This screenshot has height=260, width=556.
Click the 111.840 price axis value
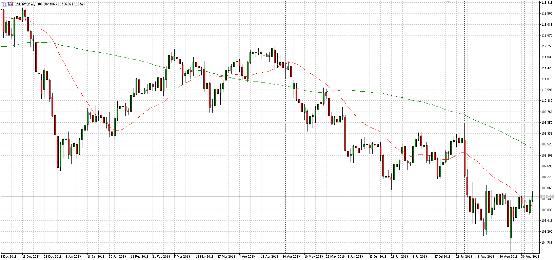[547, 57]
